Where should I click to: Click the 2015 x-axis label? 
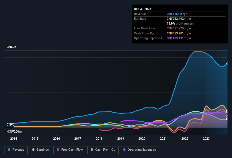35,139
